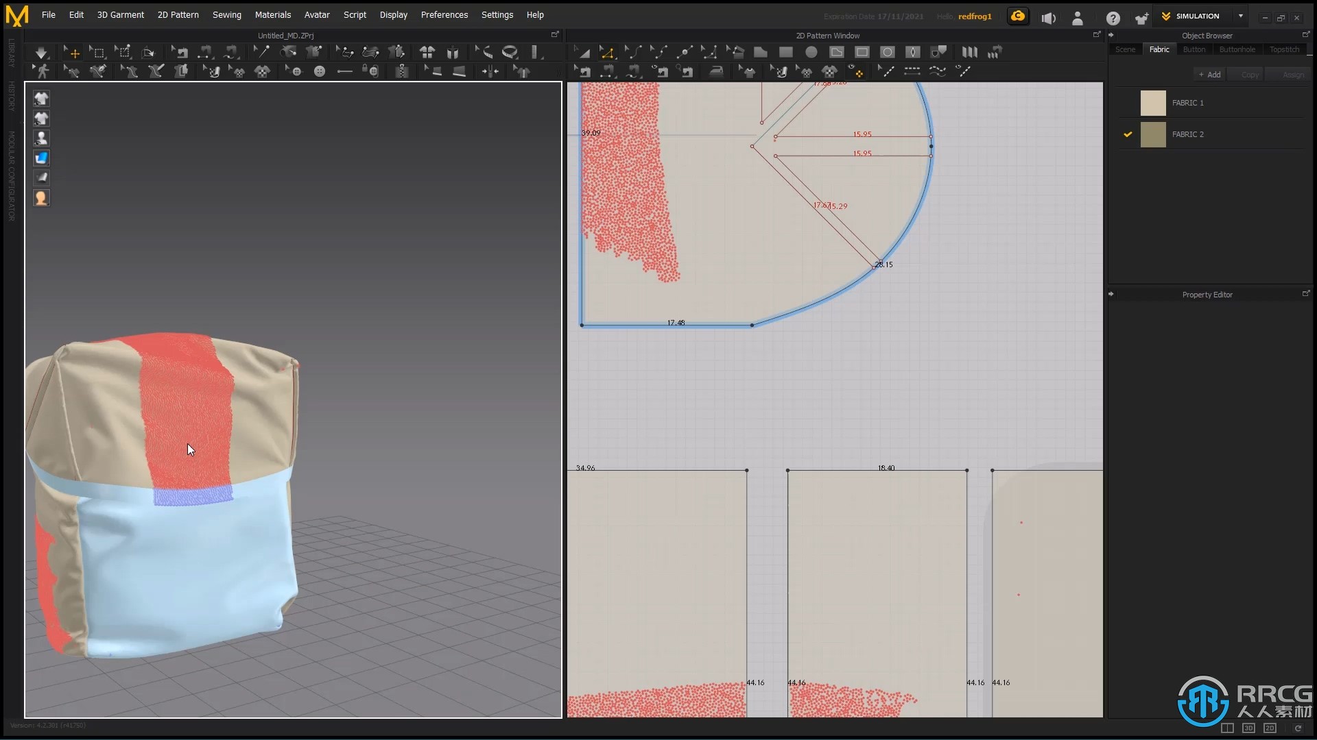Toggle the avatar head texture icon
Viewport: 1317px width, 740px height.
click(41, 198)
